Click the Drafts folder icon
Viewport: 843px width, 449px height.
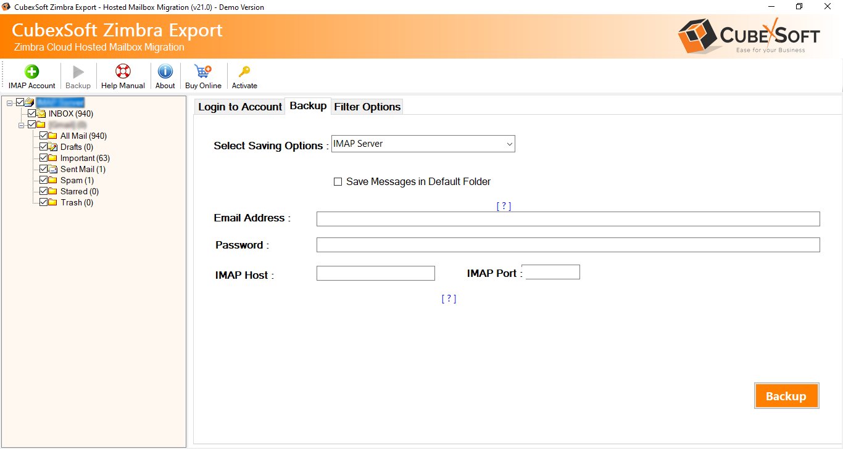pos(52,147)
